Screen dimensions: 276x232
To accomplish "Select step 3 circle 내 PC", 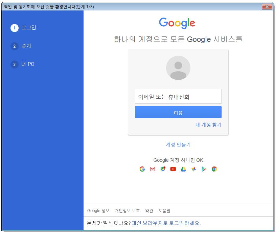I will (15, 64).
